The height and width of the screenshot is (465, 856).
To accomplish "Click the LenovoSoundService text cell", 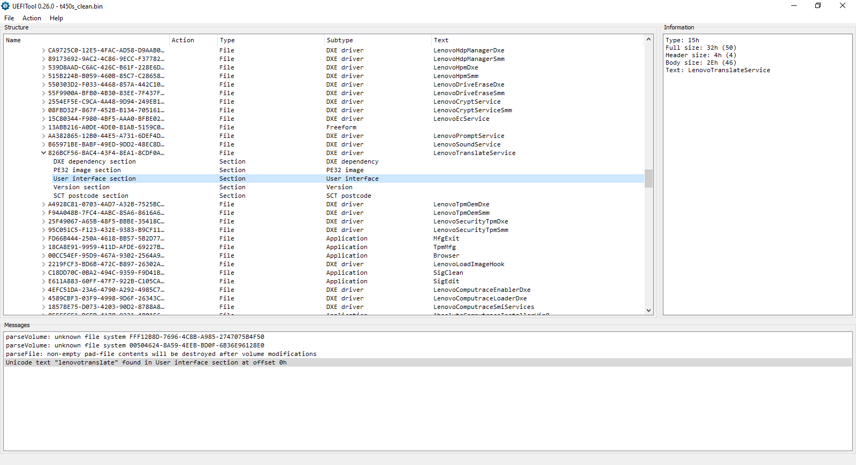I will [x=467, y=144].
